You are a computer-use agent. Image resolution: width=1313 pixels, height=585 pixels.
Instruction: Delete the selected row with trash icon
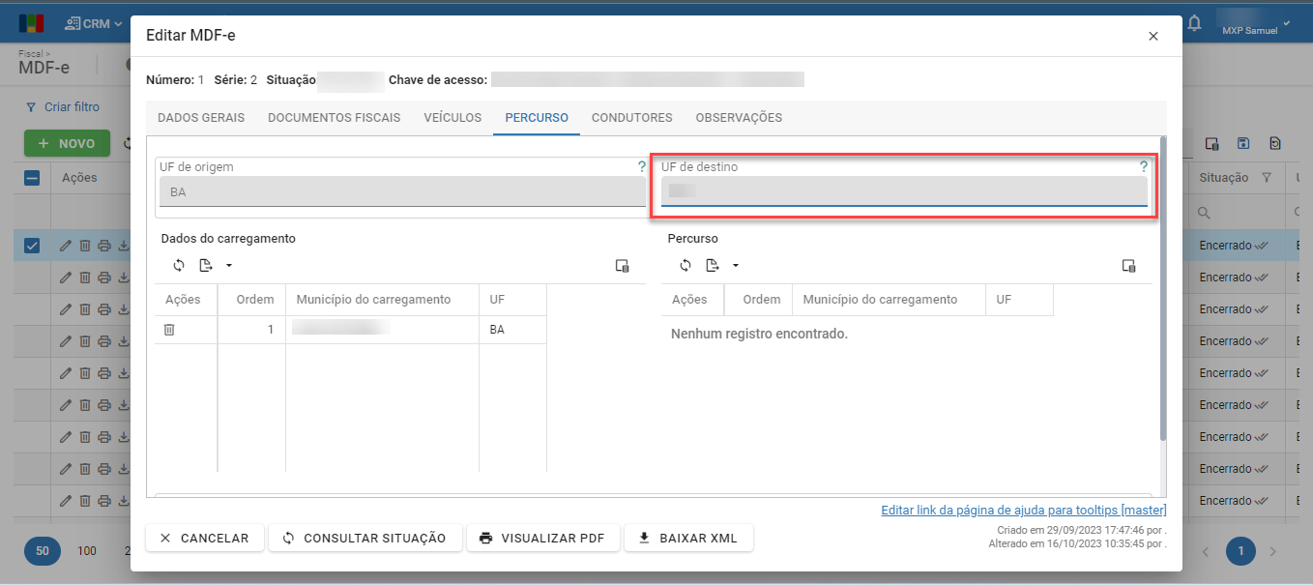click(85, 246)
